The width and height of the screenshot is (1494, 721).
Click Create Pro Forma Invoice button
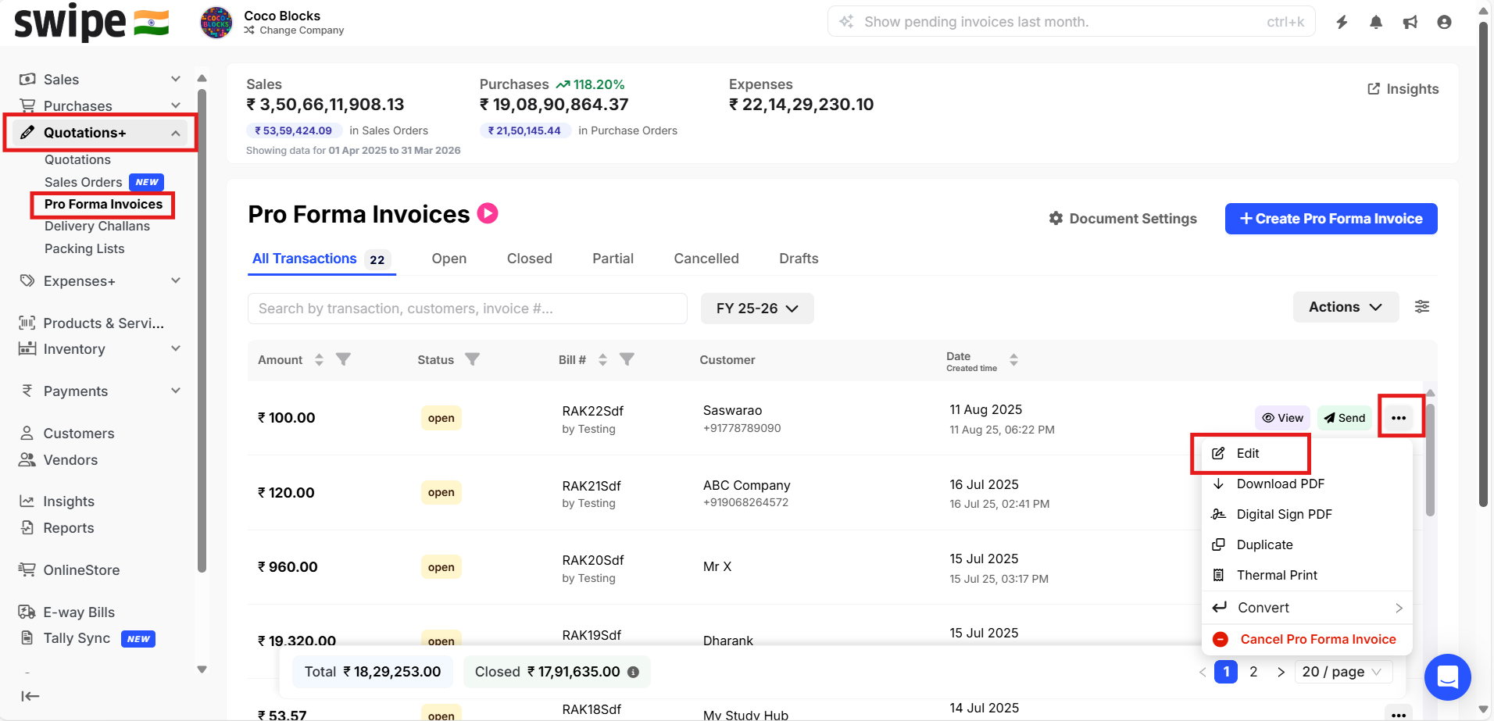point(1331,219)
